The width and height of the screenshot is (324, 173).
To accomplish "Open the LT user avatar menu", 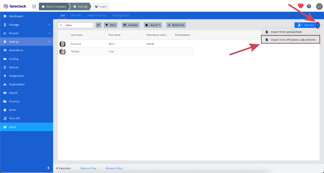I will click(319, 7).
